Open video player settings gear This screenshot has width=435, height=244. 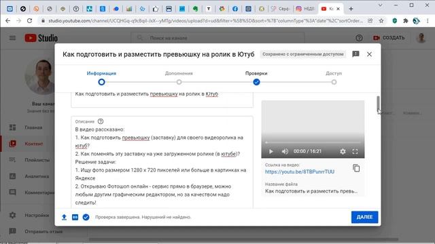343,151
